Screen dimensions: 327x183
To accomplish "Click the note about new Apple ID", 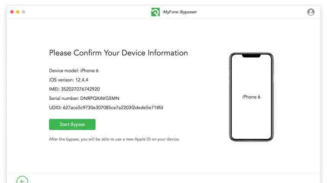I will (x=114, y=139).
